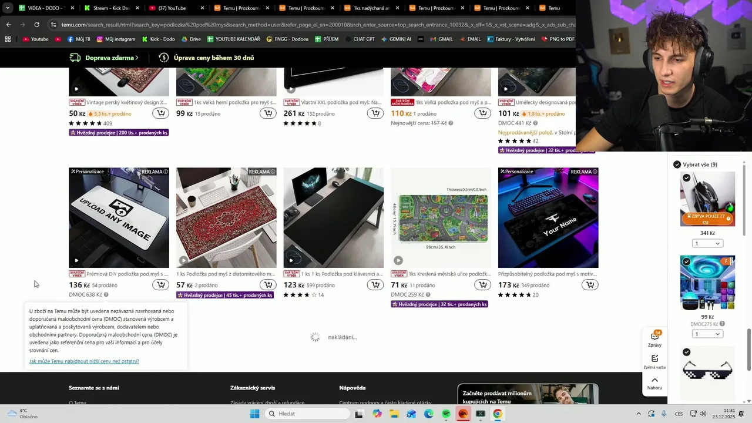Open galaxy projector thumbnail in cart sidebar
Image resolution: width=752 pixels, height=423 pixels.
[x=707, y=283]
